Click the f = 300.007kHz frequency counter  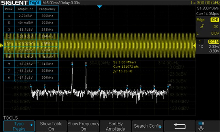pos(205,2)
